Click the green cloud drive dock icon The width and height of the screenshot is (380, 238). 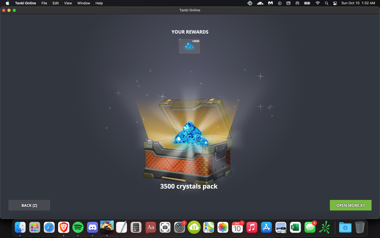click(194, 227)
